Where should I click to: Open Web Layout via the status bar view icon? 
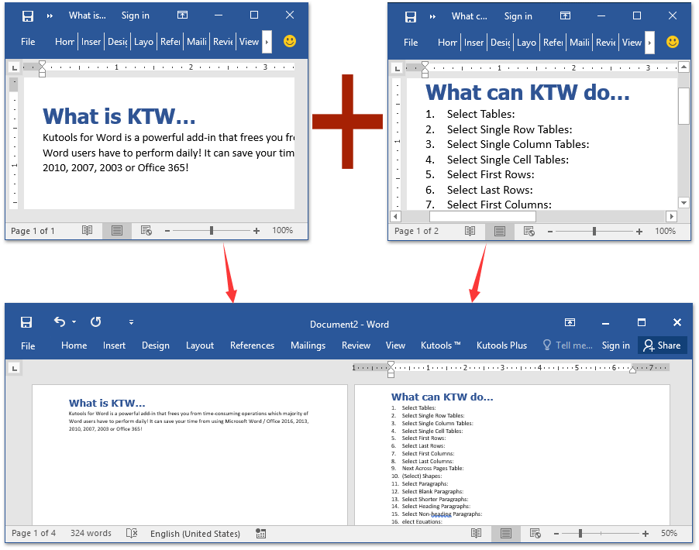point(535,534)
